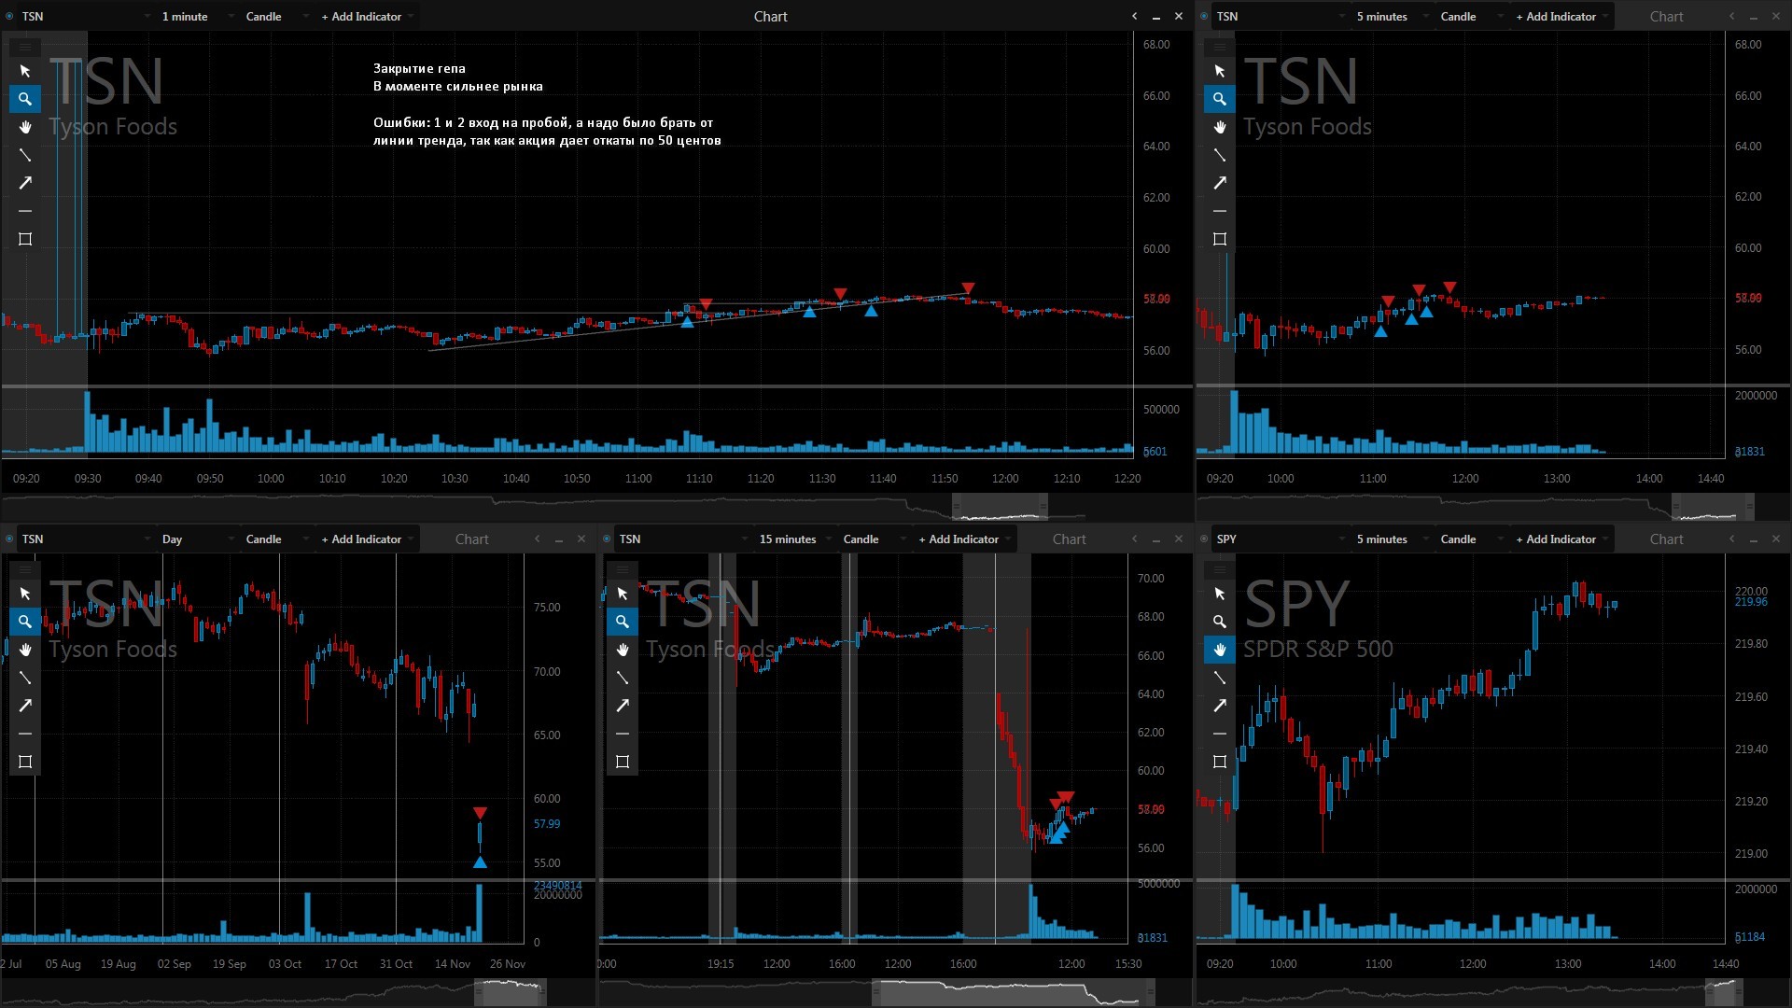Choose the arrow tool in TSN Day chart
The width and height of the screenshot is (1792, 1008).
click(25, 706)
